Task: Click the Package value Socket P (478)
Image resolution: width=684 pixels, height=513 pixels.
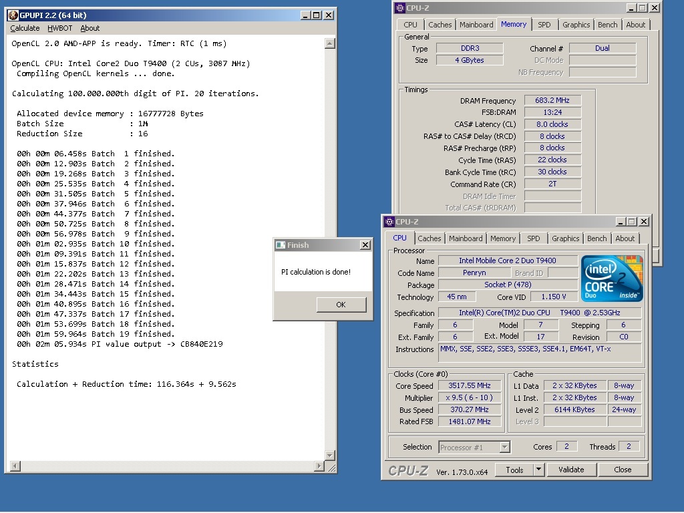Action: point(508,285)
